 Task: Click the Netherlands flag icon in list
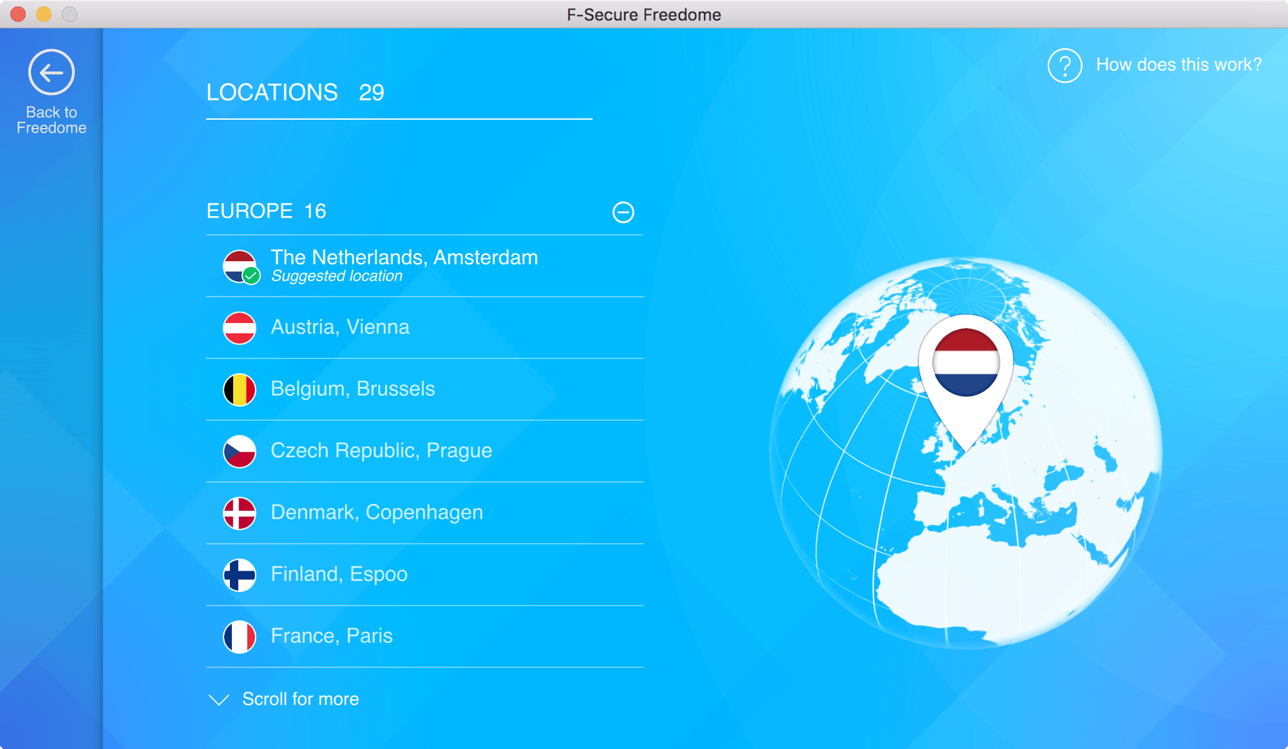pyautogui.click(x=240, y=266)
